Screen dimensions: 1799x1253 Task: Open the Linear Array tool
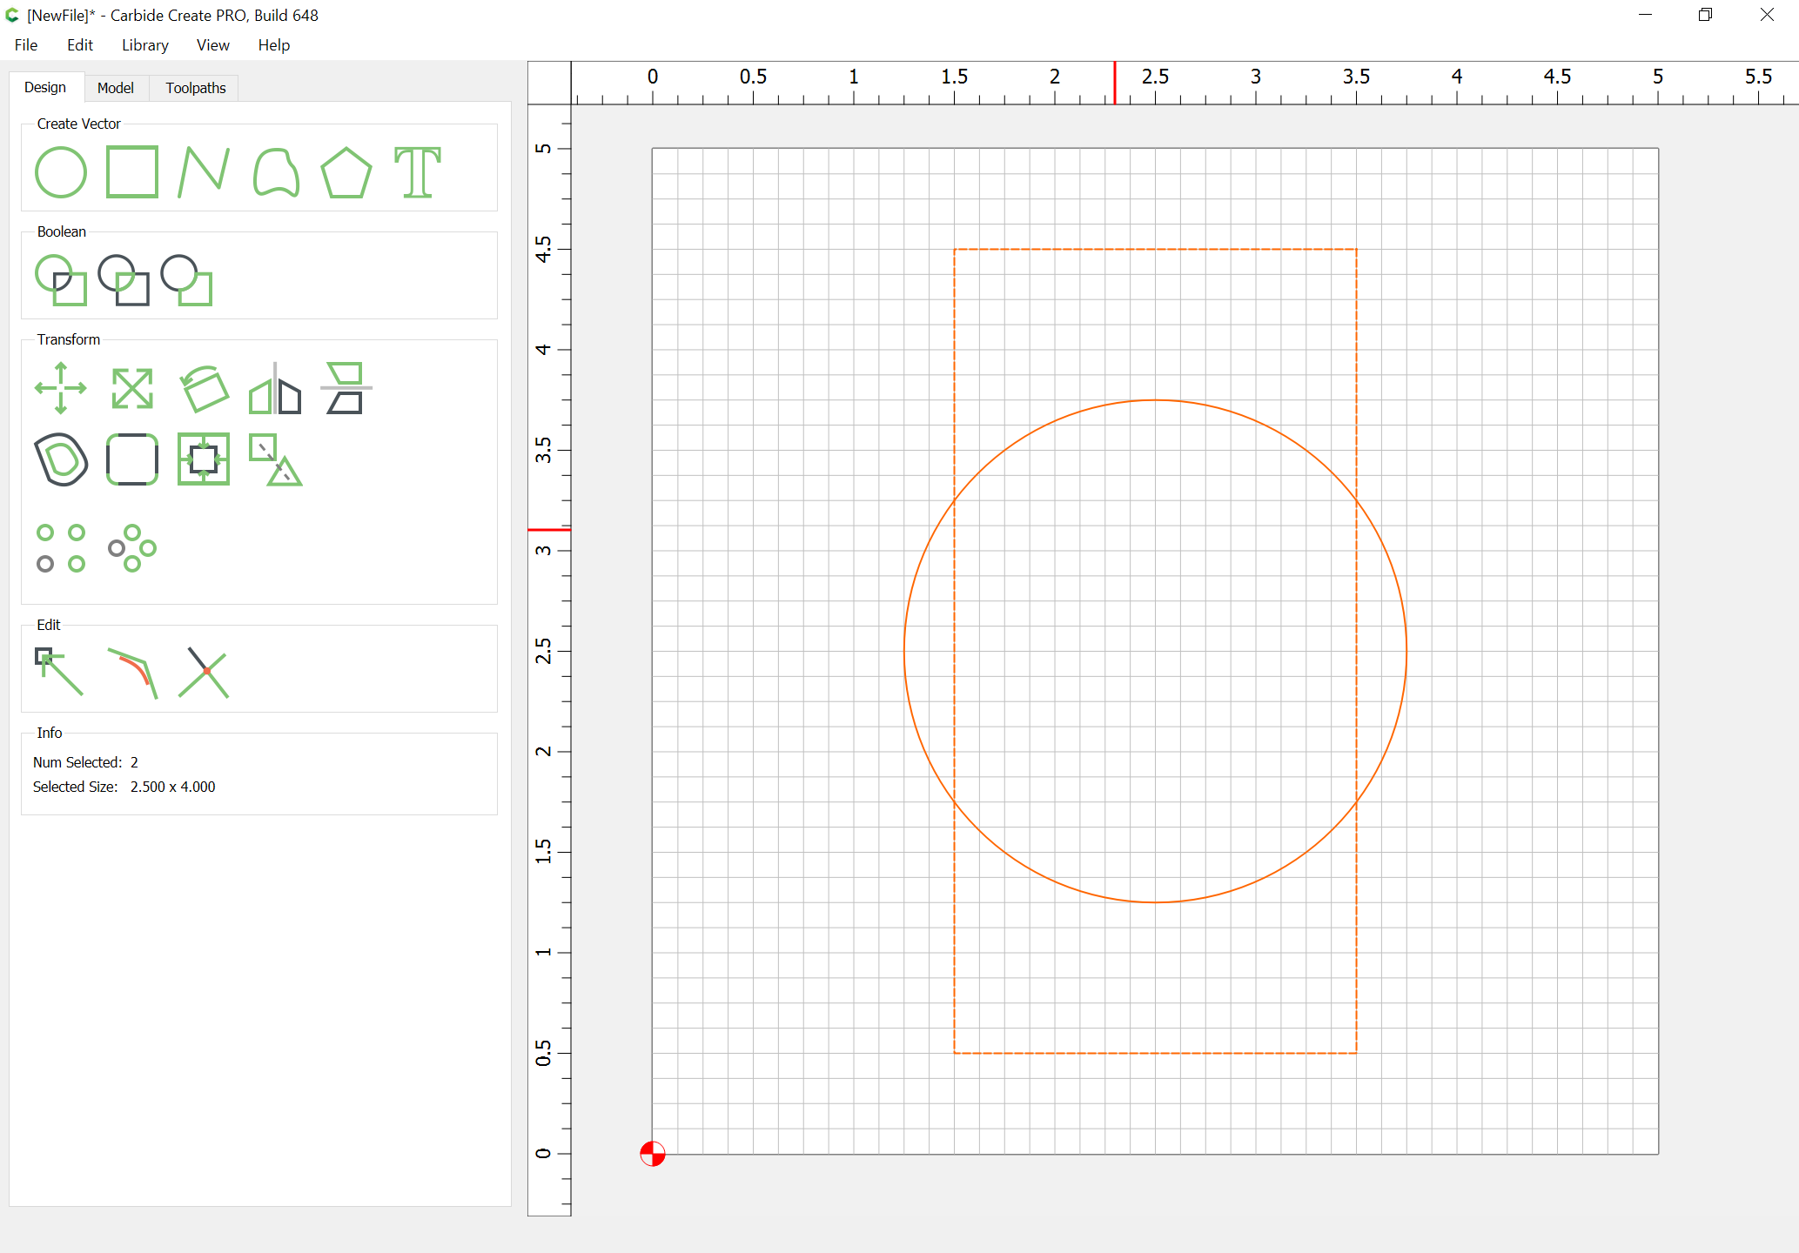pos(61,548)
